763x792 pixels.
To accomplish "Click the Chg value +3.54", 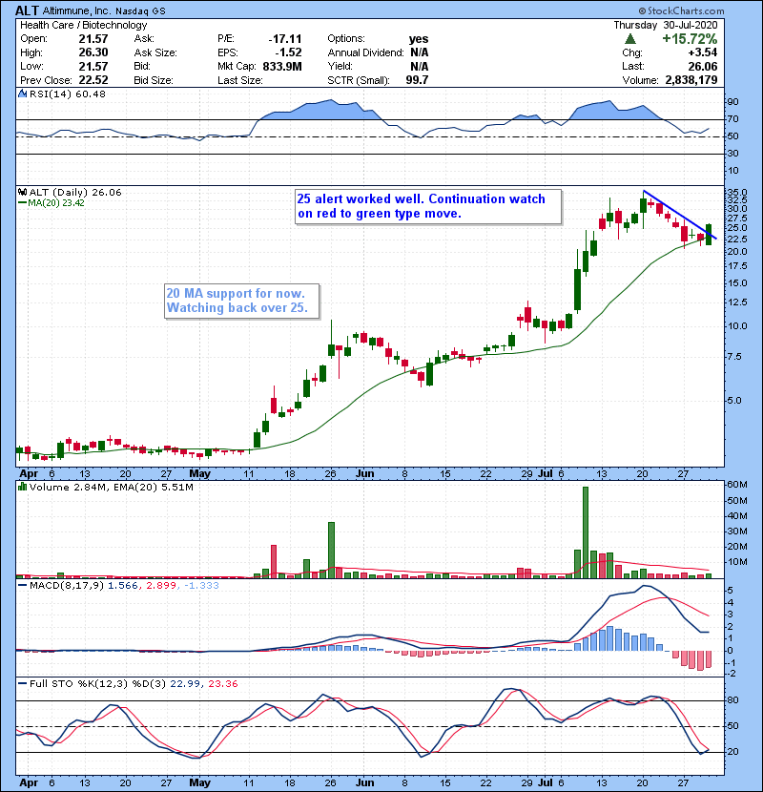I will point(702,52).
